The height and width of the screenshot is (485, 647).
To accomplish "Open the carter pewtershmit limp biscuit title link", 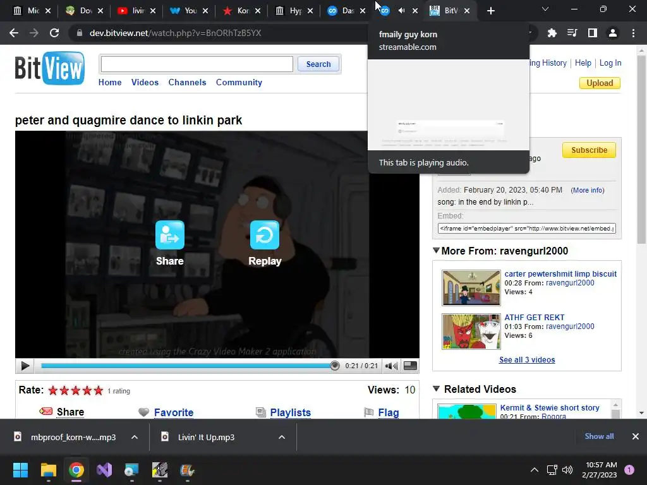I will point(560,273).
